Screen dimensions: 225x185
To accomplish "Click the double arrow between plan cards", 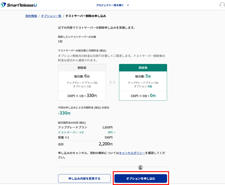I will pyautogui.click(x=112, y=82).
